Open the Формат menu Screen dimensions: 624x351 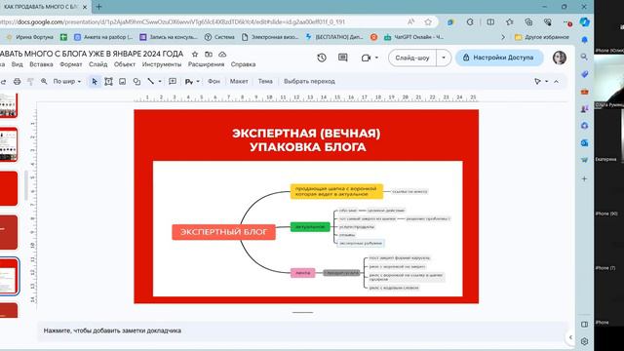pyautogui.click(x=71, y=64)
